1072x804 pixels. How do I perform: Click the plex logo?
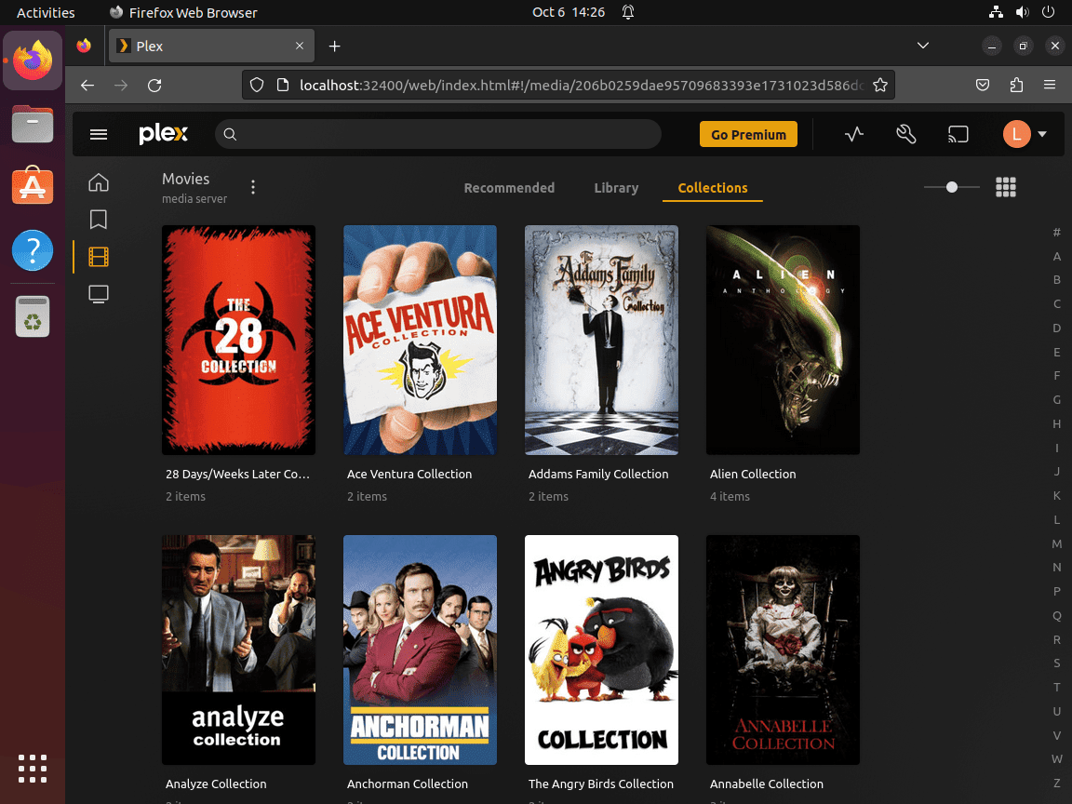(163, 133)
